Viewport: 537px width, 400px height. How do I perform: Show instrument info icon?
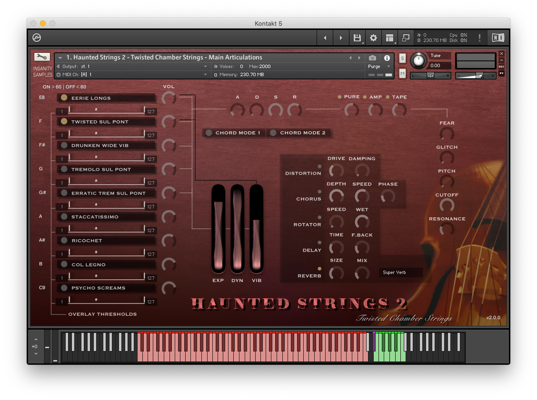[x=387, y=58]
